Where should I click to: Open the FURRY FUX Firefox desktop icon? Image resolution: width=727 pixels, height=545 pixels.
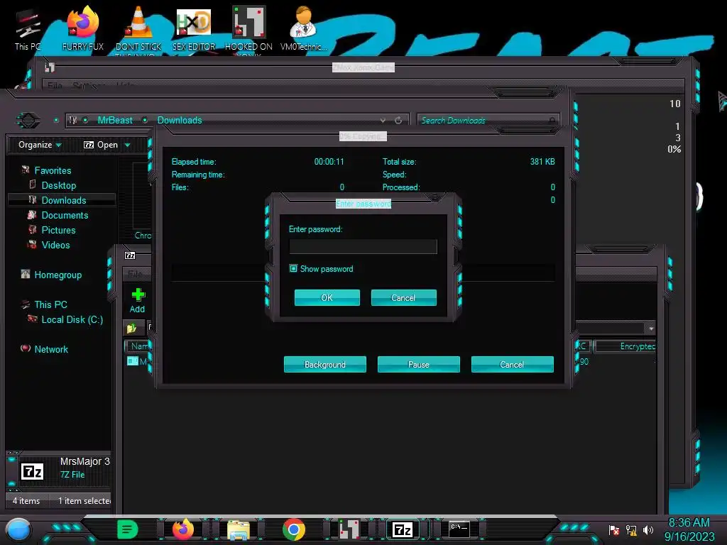82,28
